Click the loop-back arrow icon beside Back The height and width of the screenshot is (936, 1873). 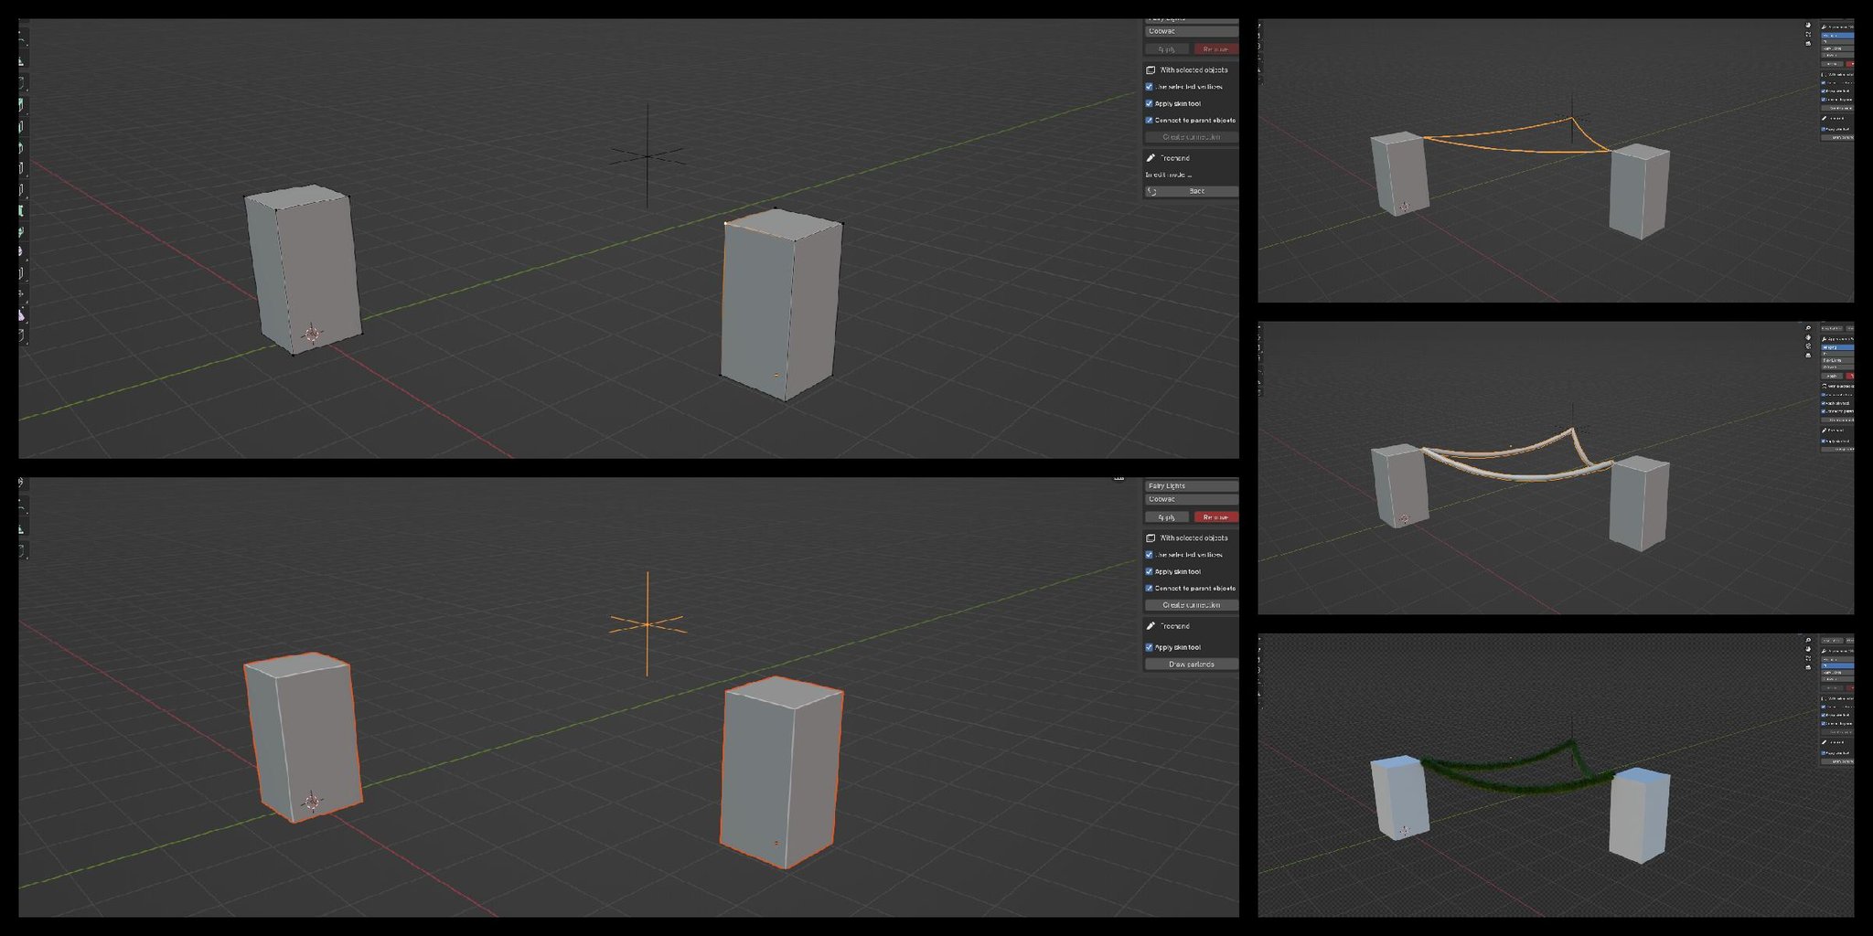(x=1151, y=190)
